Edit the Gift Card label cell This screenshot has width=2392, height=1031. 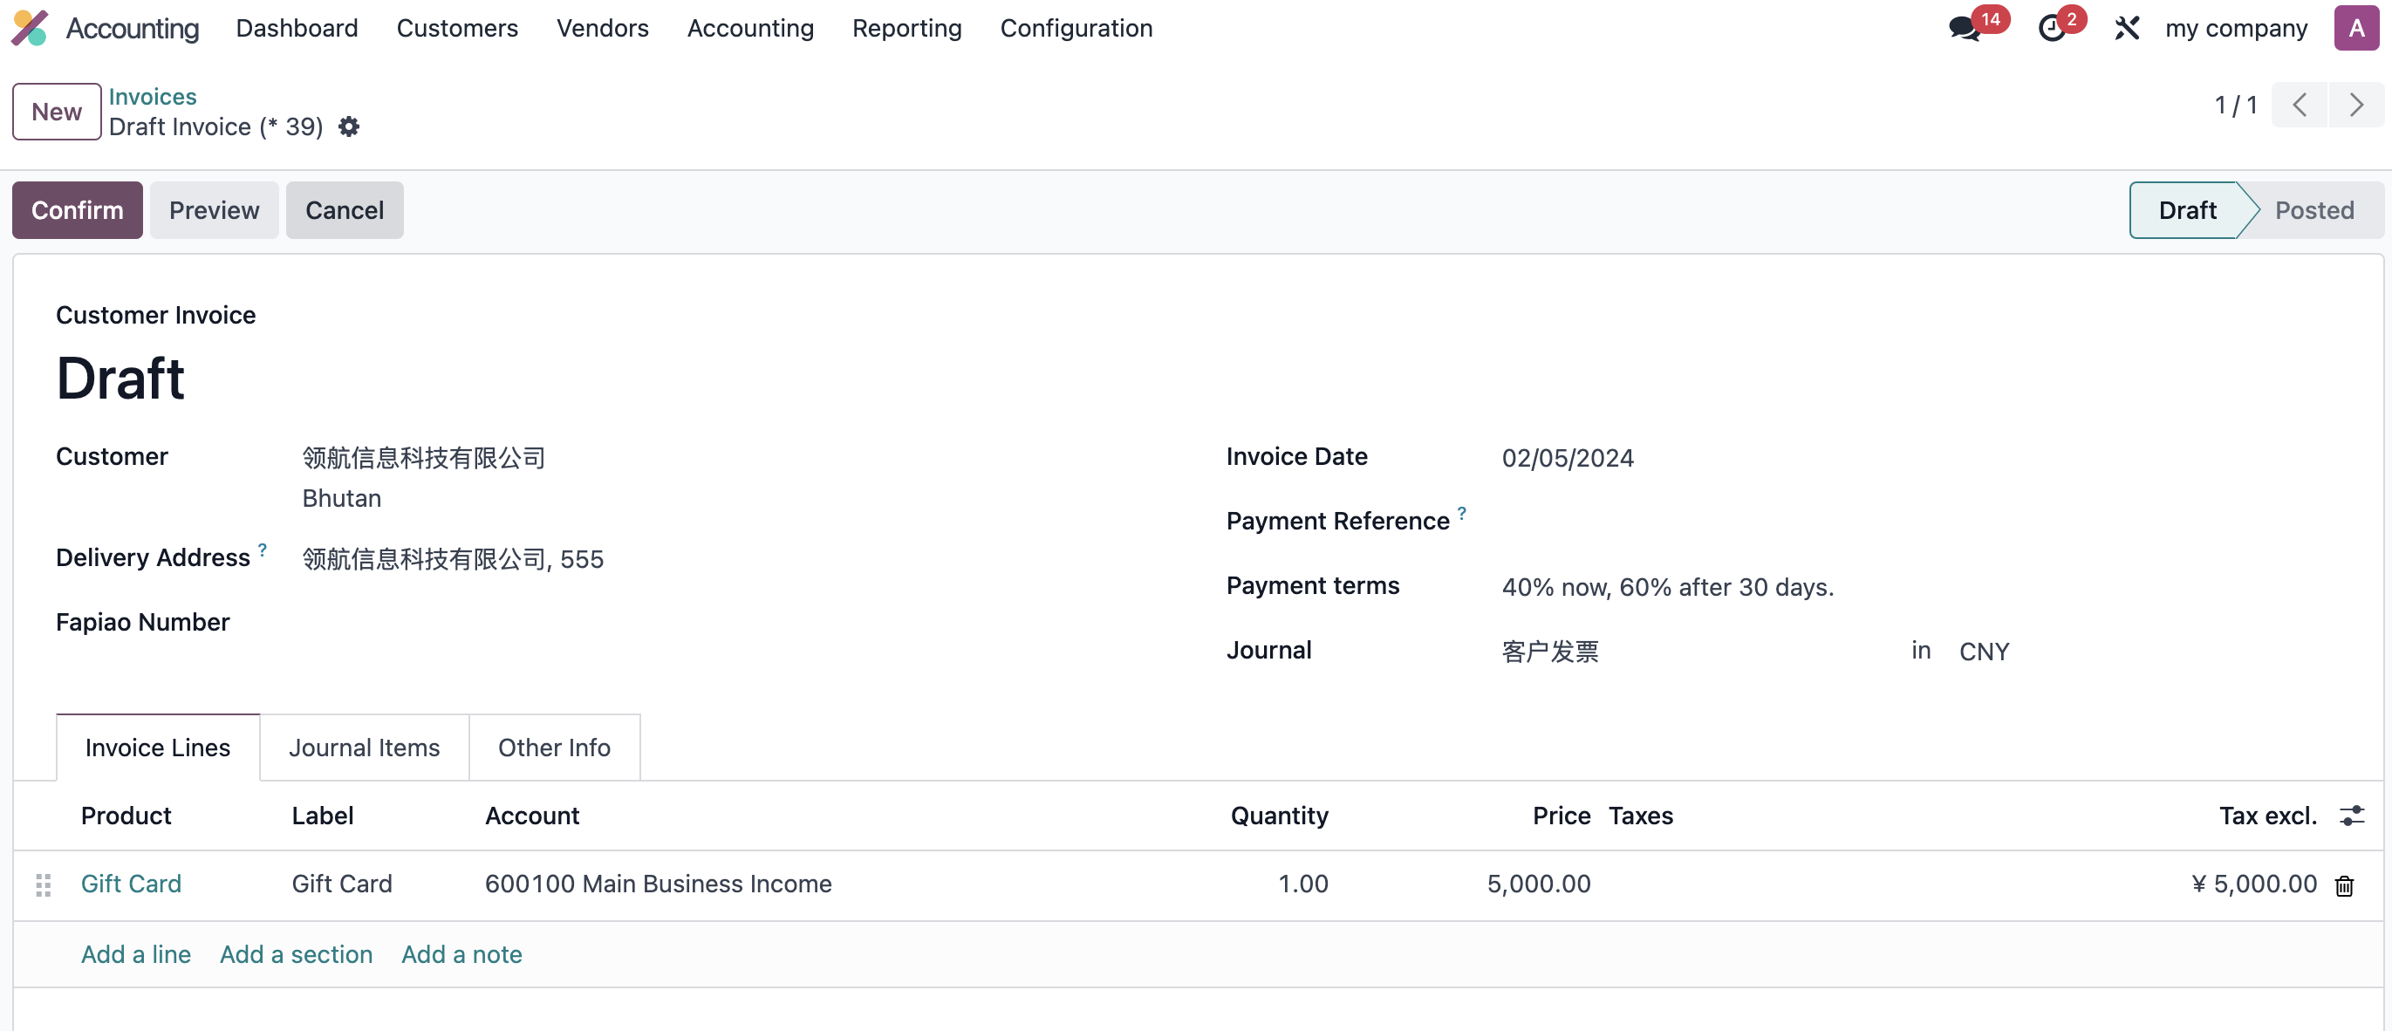pyautogui.click(x=342, y=884)
